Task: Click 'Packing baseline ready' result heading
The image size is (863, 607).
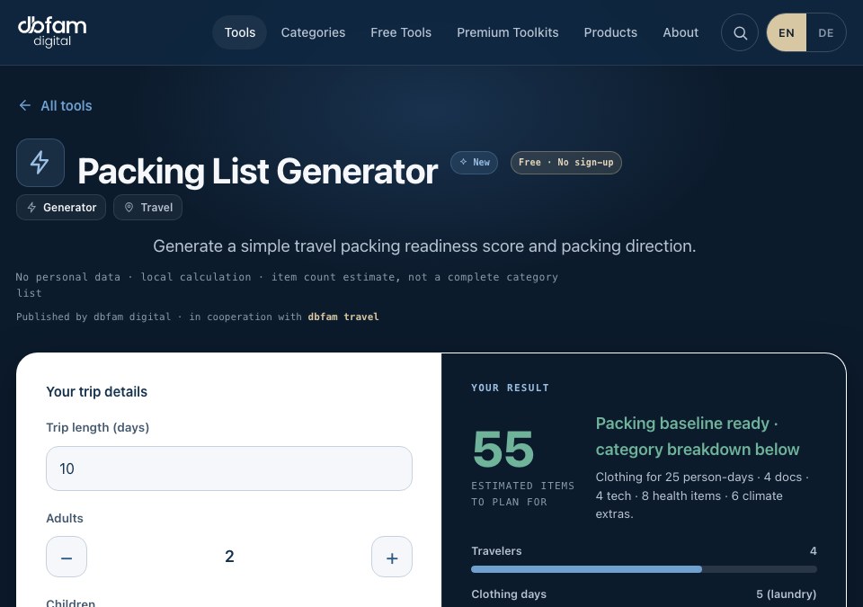Action: [x=698, y=436]
